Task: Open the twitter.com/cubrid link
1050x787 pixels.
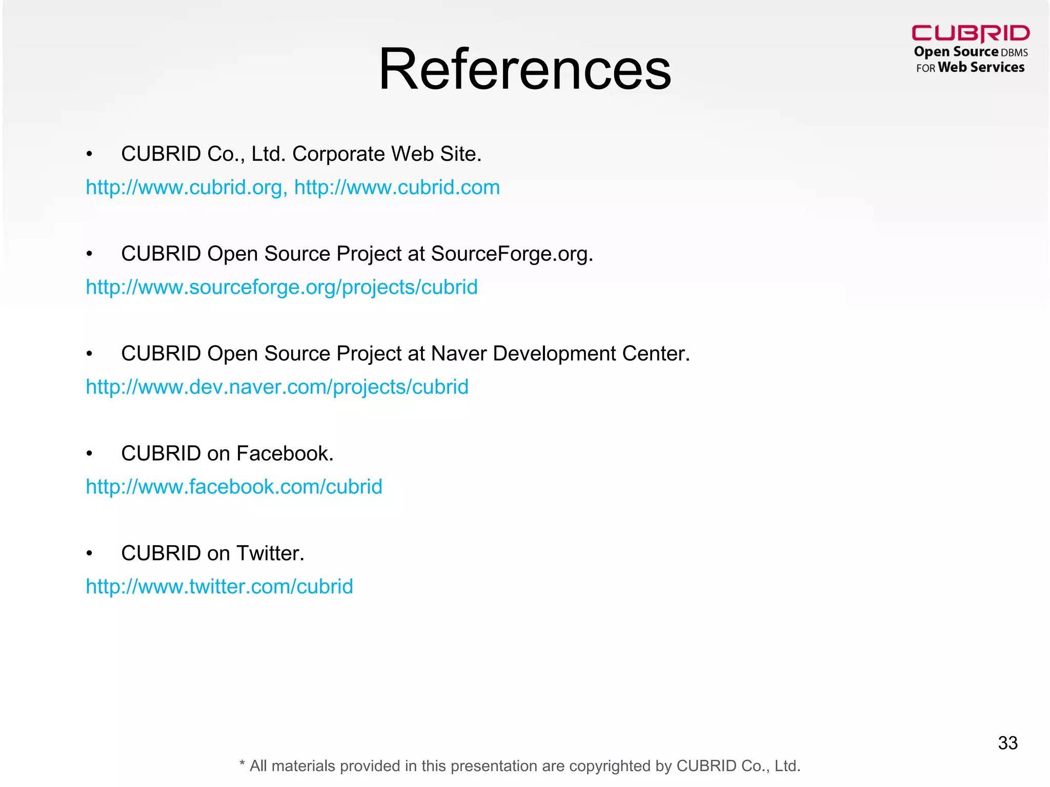Action: click(219, 587)
